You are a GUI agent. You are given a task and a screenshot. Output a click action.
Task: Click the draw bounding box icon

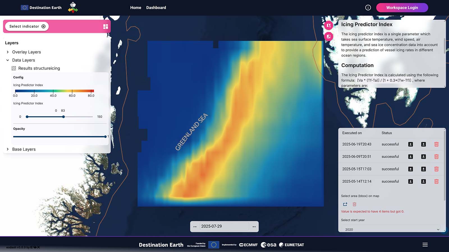tap(345, 204)
